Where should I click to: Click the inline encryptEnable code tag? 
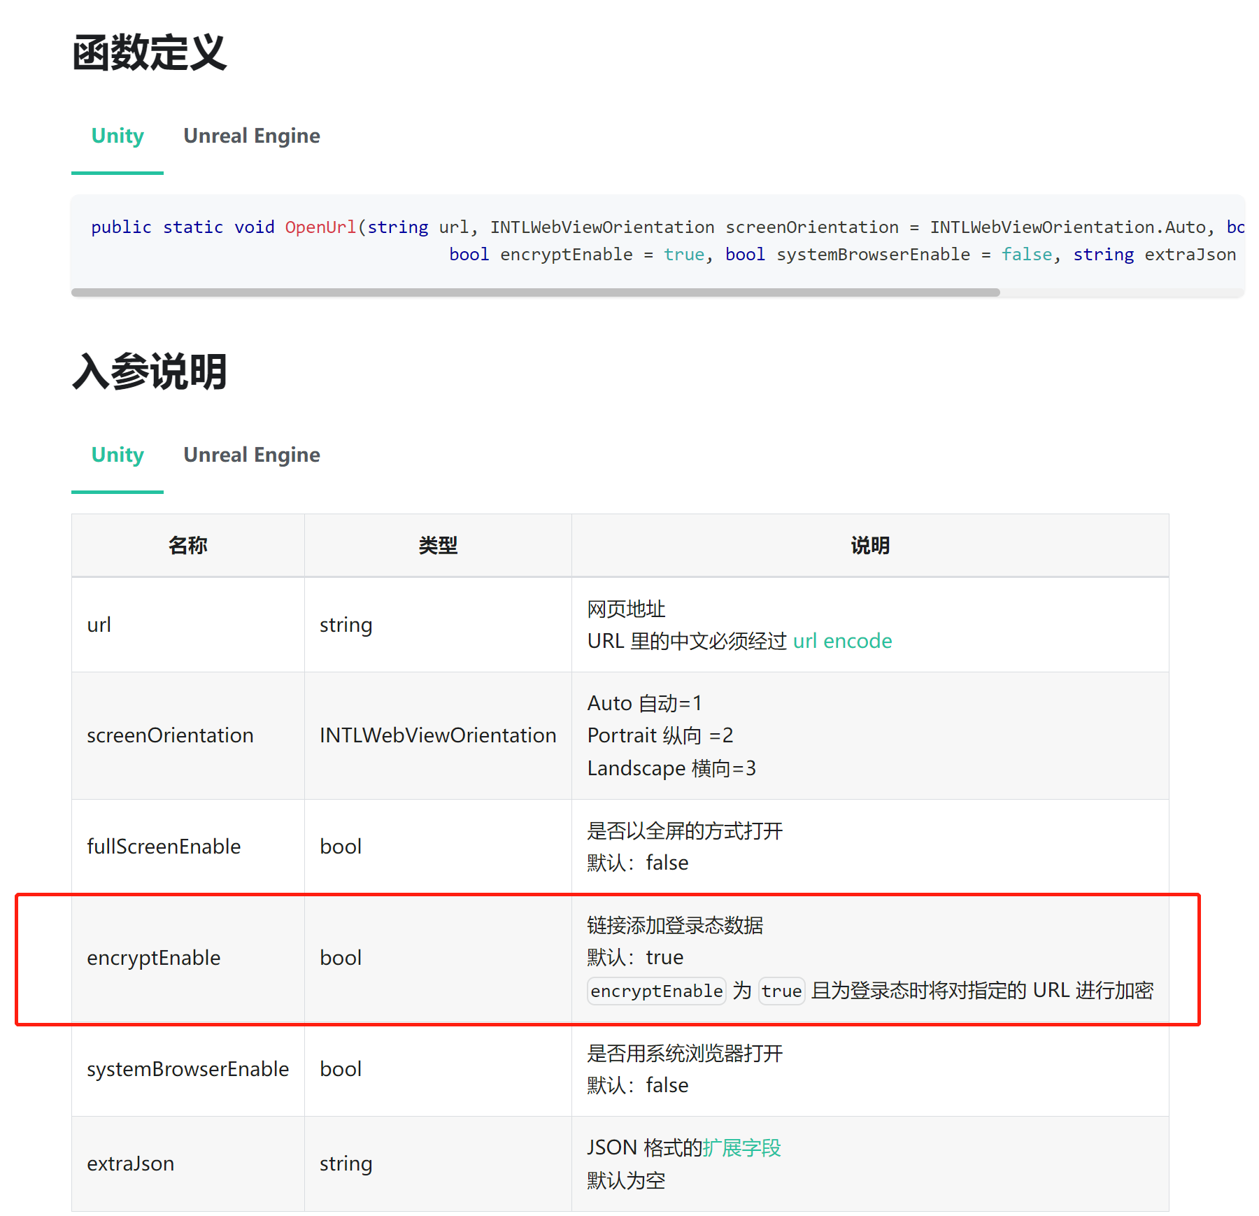point(656,991)
